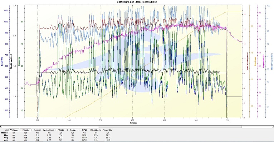The height and width of the screenshot is (142, 274).
Task: Toggle the Voltage series button
Action: click(14, 130)
